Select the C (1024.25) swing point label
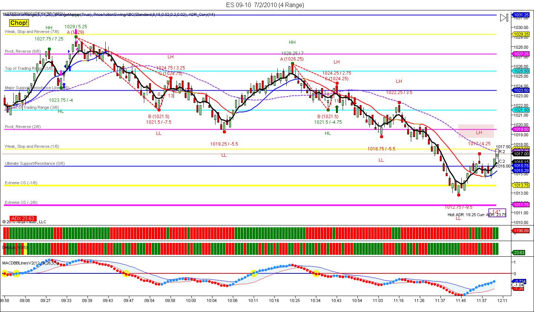The width and height of the screenshot is (534, 312). (337, 79)
